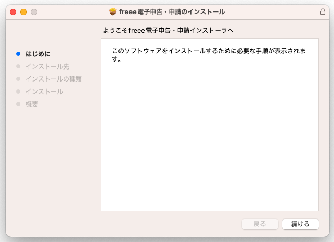Click the gray disabled zoom button

coord(34,12)
